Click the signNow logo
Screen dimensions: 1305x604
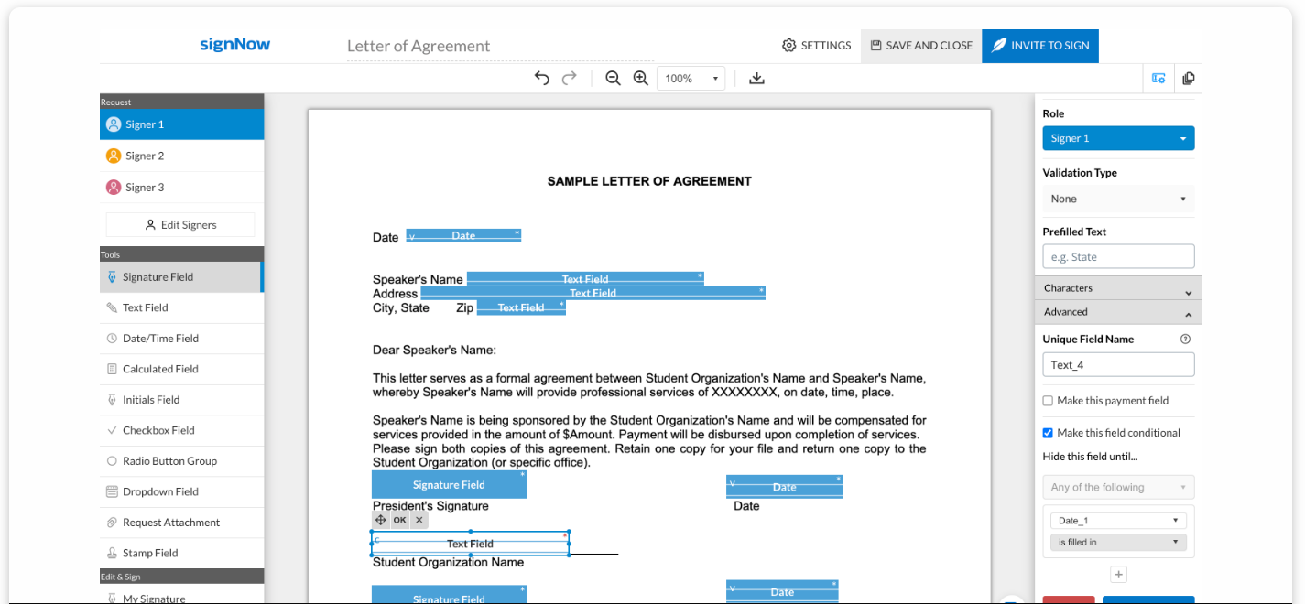(x=235, y=44)
